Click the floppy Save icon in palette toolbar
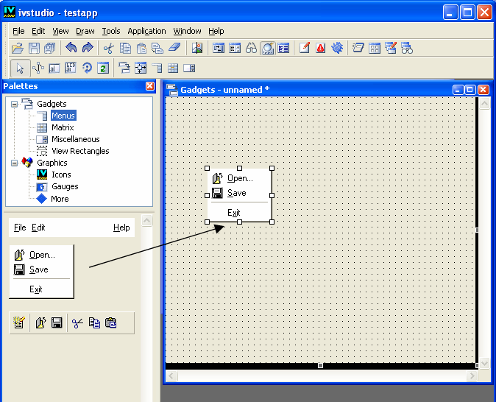Screen dimensions: 496x402 pos(57,322)
